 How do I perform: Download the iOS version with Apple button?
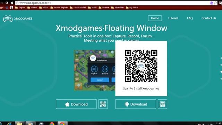(76, 104)
